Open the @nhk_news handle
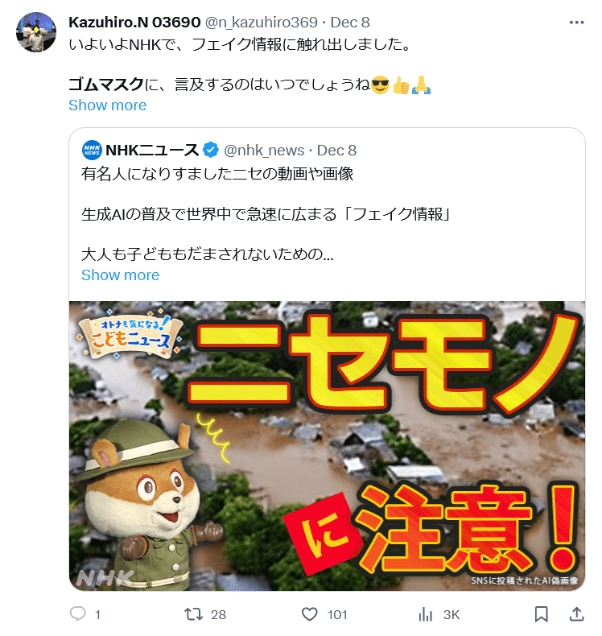Viewport: 602px width, 636px height. (264, 150)
